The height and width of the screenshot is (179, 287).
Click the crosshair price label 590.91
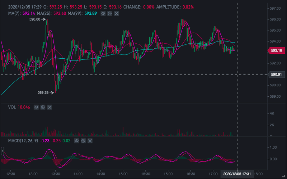[x=277, y=74]
